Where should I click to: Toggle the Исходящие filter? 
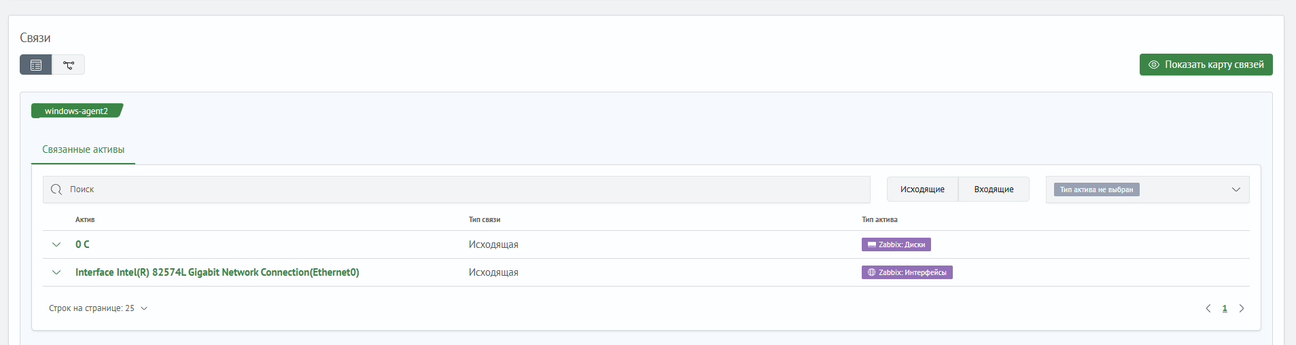tap(922, 189)
